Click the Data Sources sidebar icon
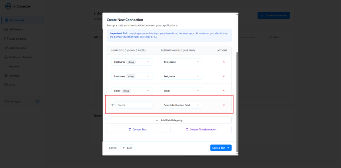The width and height of the screenshot is (341, 168). [x=6, y=39]
